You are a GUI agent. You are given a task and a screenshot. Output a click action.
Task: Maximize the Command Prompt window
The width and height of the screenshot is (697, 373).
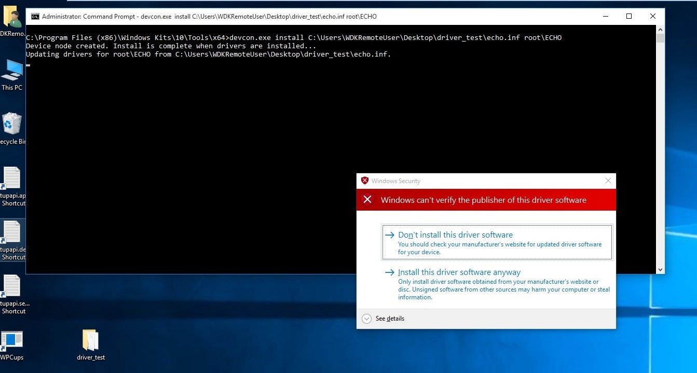(629, 17)
